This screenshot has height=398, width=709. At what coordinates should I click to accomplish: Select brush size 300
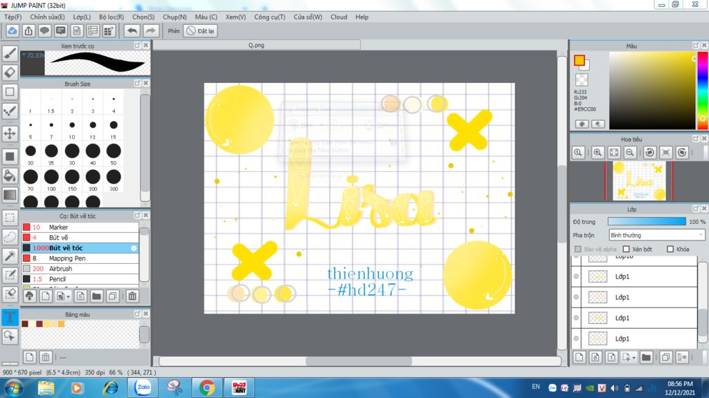114,180
